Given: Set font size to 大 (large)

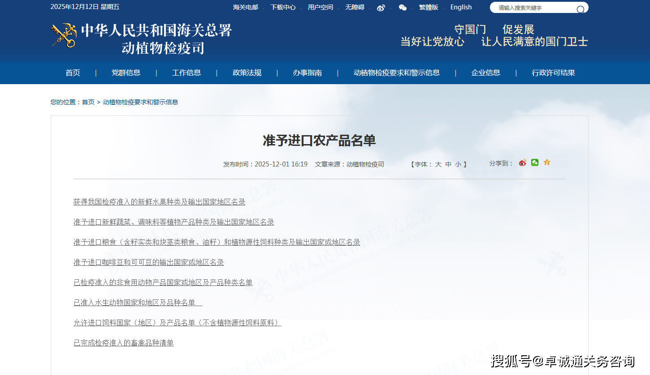Looking at the screenshot, I should (438, 164).
